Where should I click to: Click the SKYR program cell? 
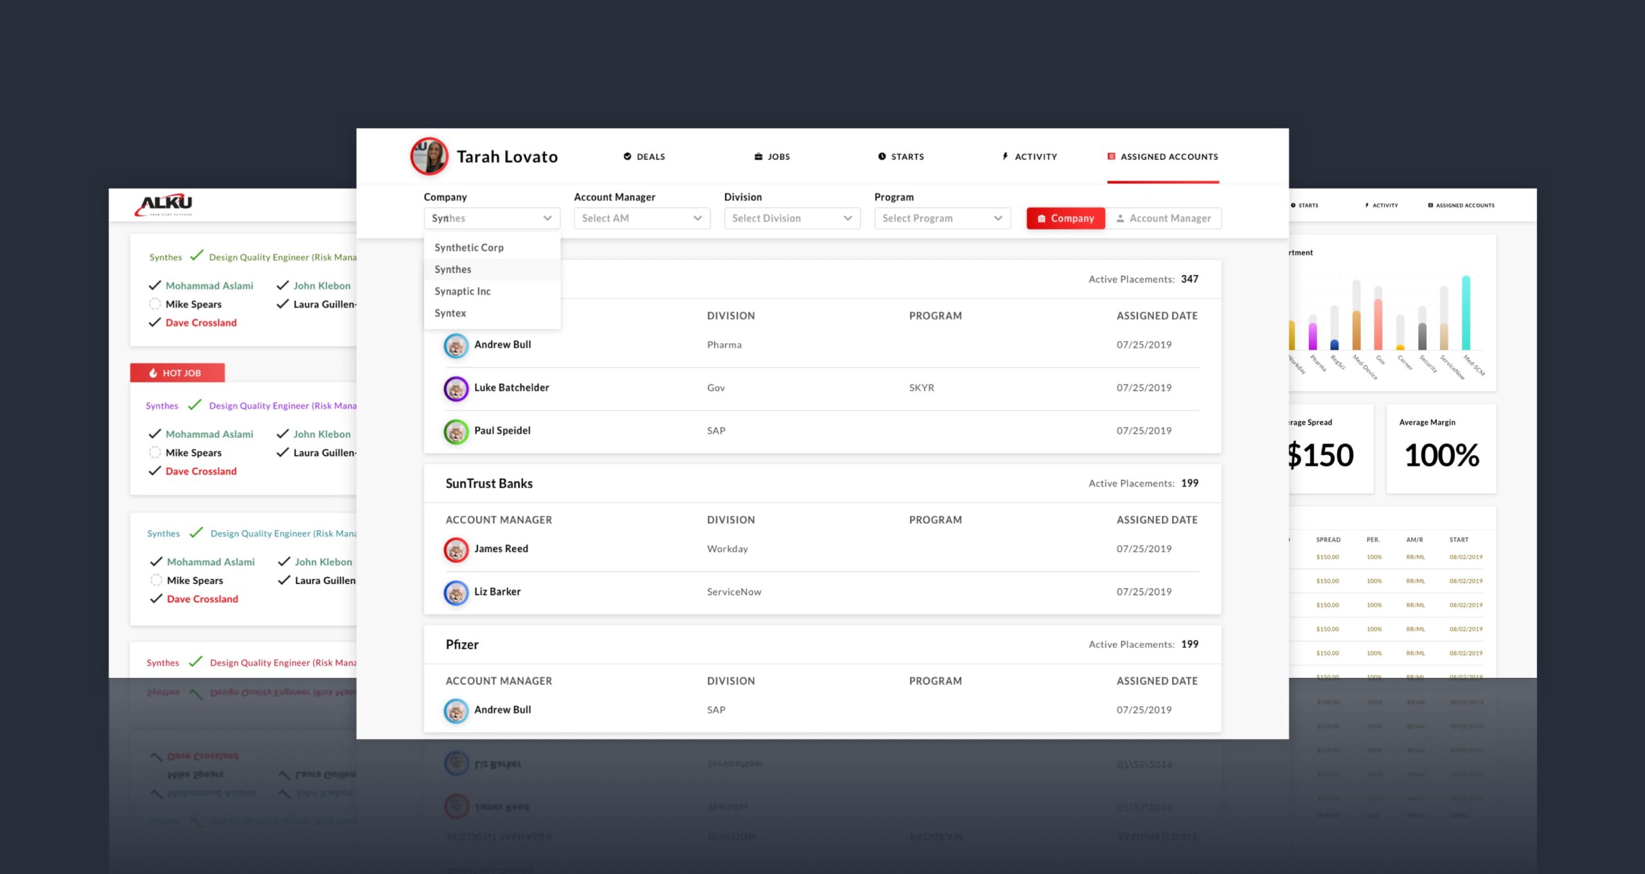921,388
